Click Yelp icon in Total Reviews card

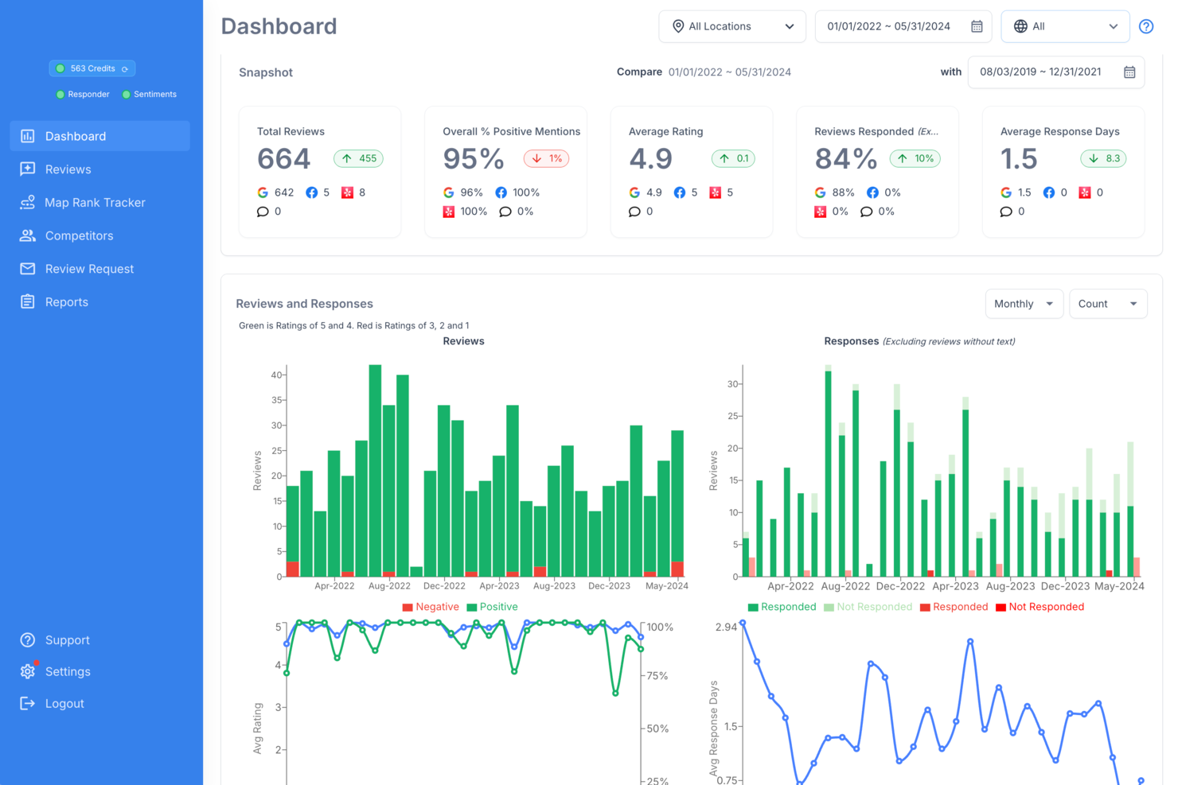(347, 192)
